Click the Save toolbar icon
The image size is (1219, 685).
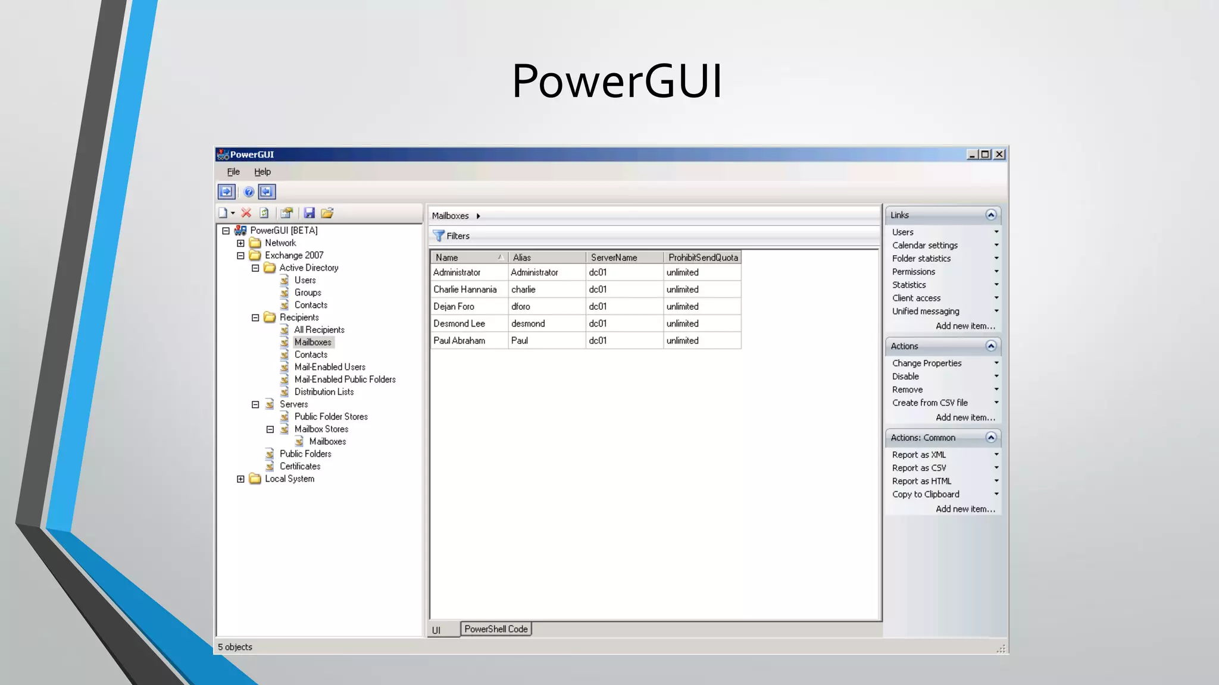tap(309, 213)
